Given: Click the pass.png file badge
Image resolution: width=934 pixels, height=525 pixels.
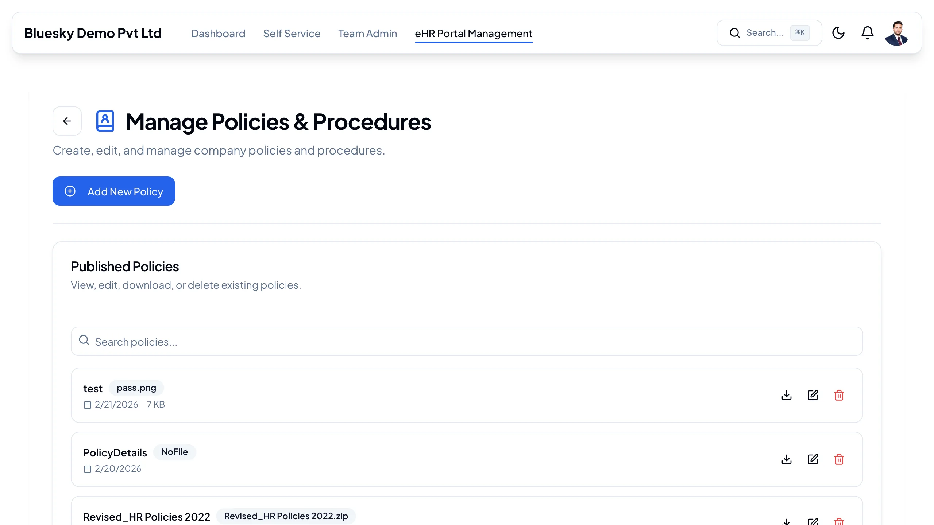Looking at the screenshot, I should (136, 388).
